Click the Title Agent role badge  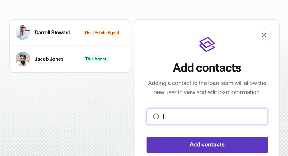click(95, 59)
